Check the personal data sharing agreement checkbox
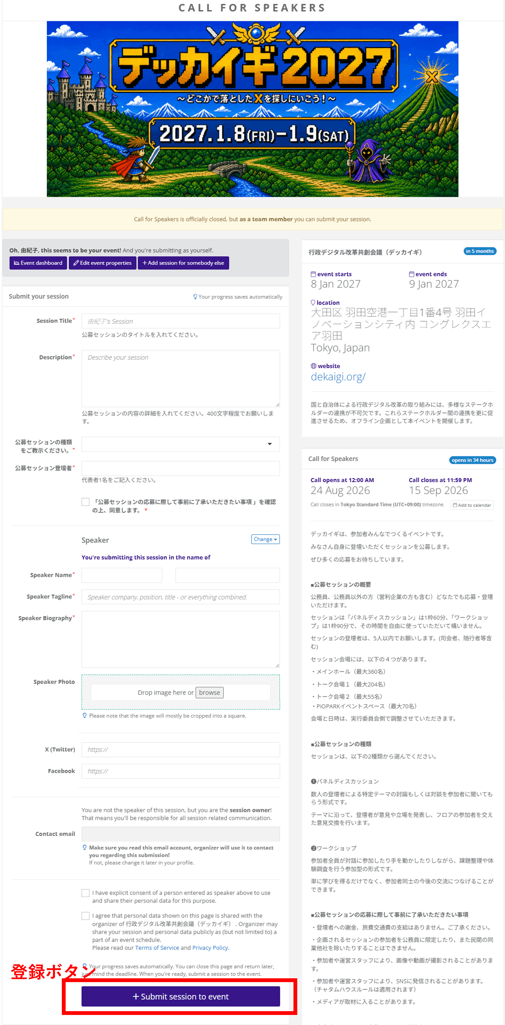This screenshot has height=1025, width=505. (85, 916)
